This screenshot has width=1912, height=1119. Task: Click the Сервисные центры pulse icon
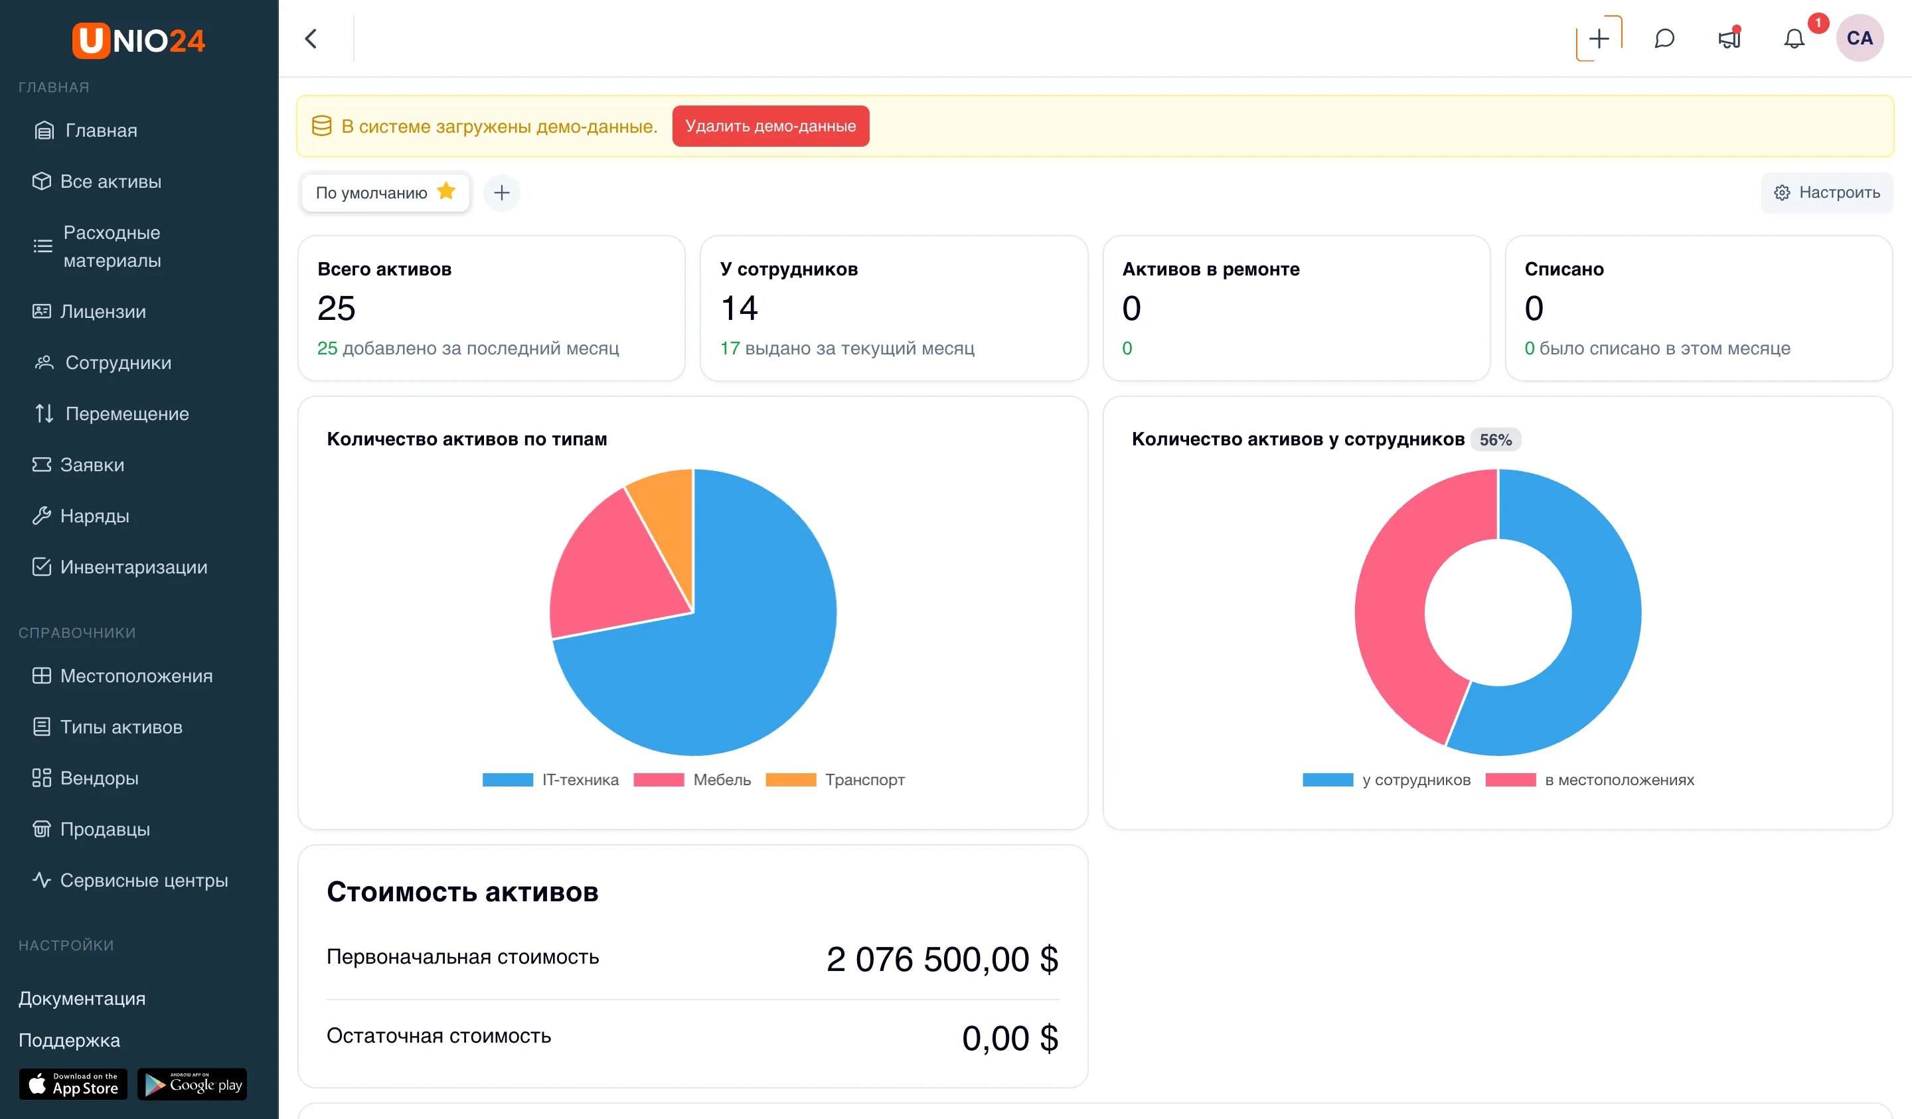click(42, 880)
